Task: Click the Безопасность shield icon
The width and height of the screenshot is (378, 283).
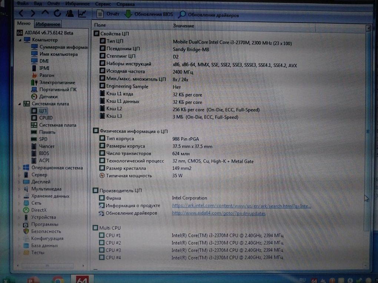Action: pos(26,231)
